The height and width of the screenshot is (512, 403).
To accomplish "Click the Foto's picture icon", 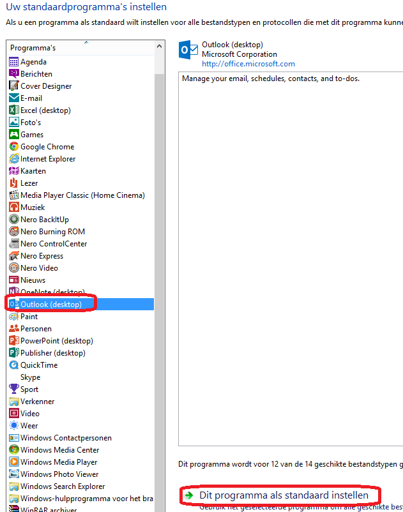I will tap(13, 122).
